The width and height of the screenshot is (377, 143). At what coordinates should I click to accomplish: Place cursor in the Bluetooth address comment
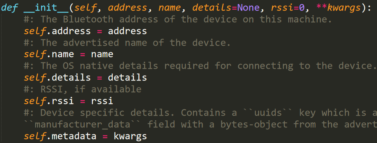tap(178, 20)
